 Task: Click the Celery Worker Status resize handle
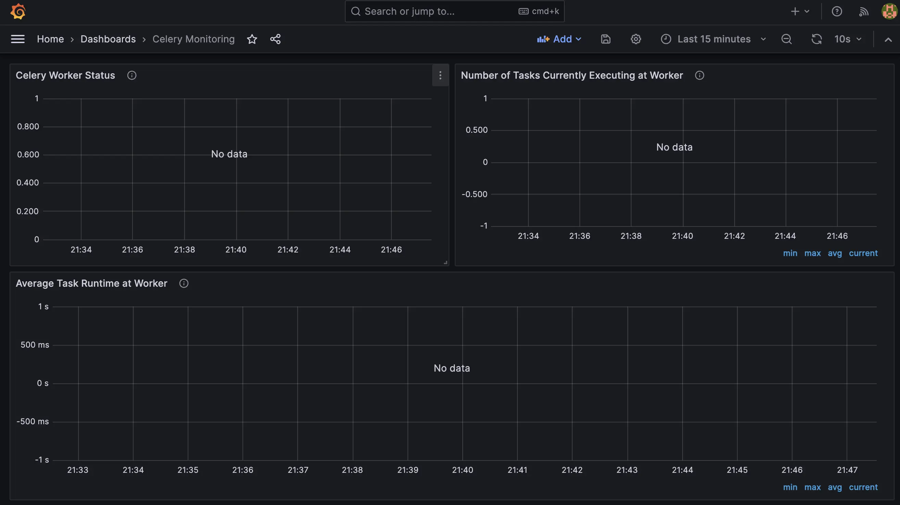pos(446,262)
